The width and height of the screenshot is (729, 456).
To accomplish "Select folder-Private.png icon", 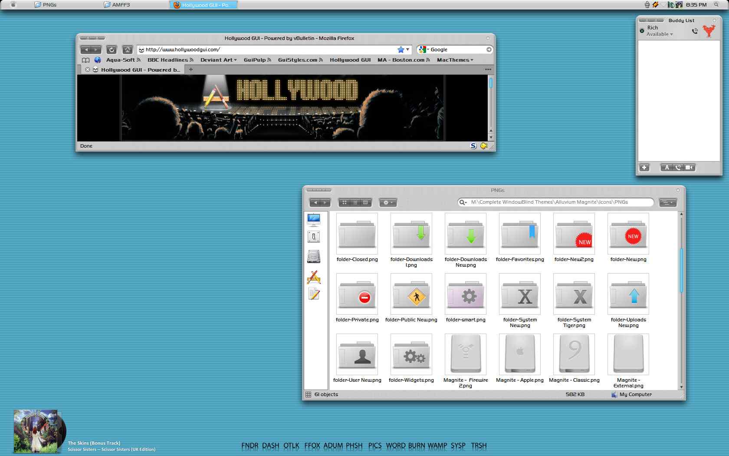I will click(357, 294).
